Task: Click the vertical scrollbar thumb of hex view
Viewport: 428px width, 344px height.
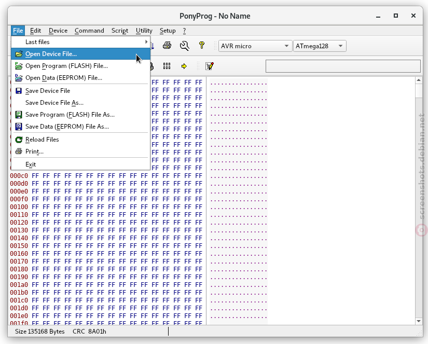Action: pos(419,91)
